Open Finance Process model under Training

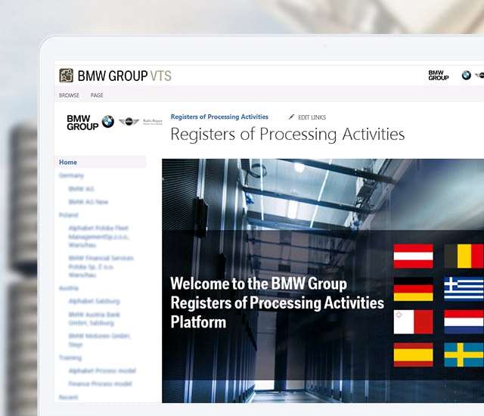[x=100, y=384]
